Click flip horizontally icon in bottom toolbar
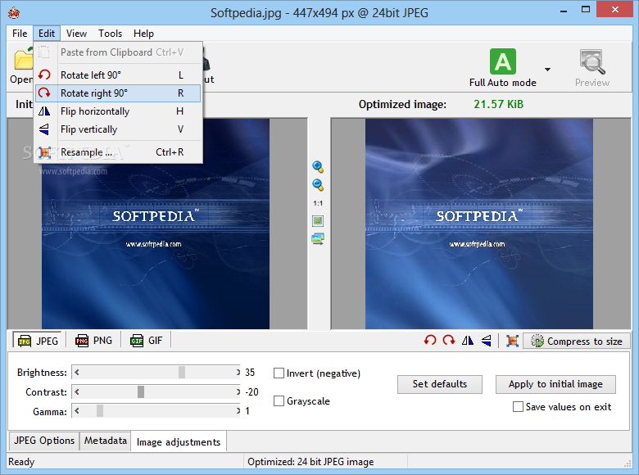 point(468,340)
